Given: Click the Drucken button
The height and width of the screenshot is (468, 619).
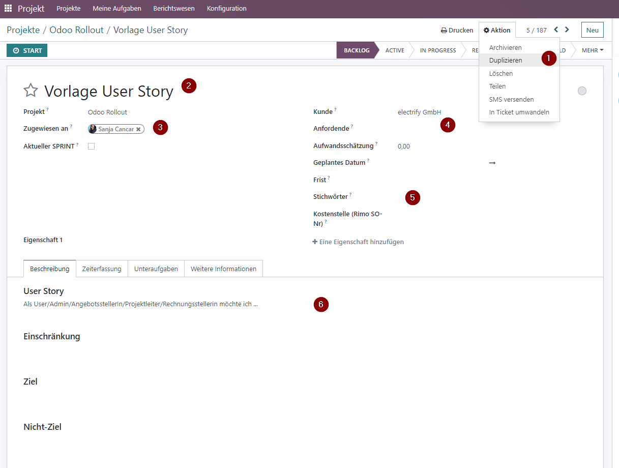Looking at the screenshot, I should click(x=457, y=30).
